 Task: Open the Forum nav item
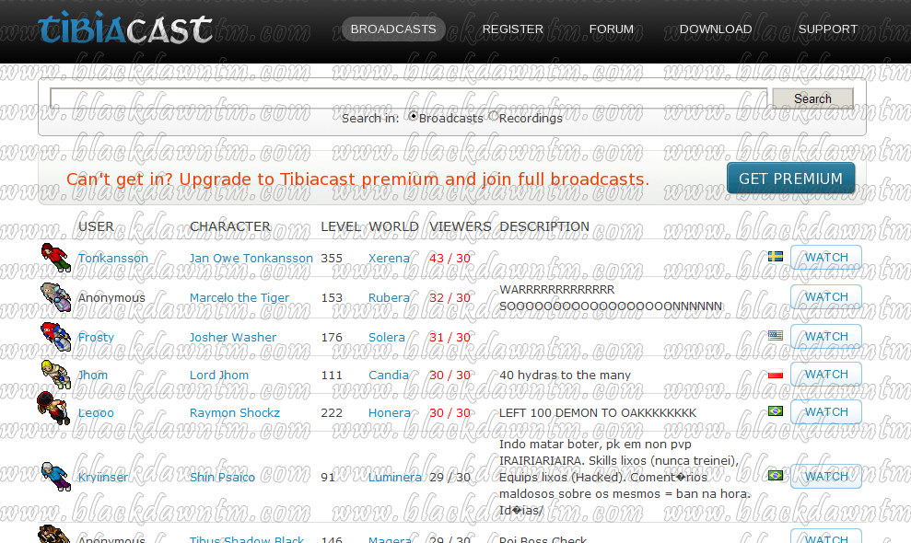pyautogui.click(x=612, y=29)
